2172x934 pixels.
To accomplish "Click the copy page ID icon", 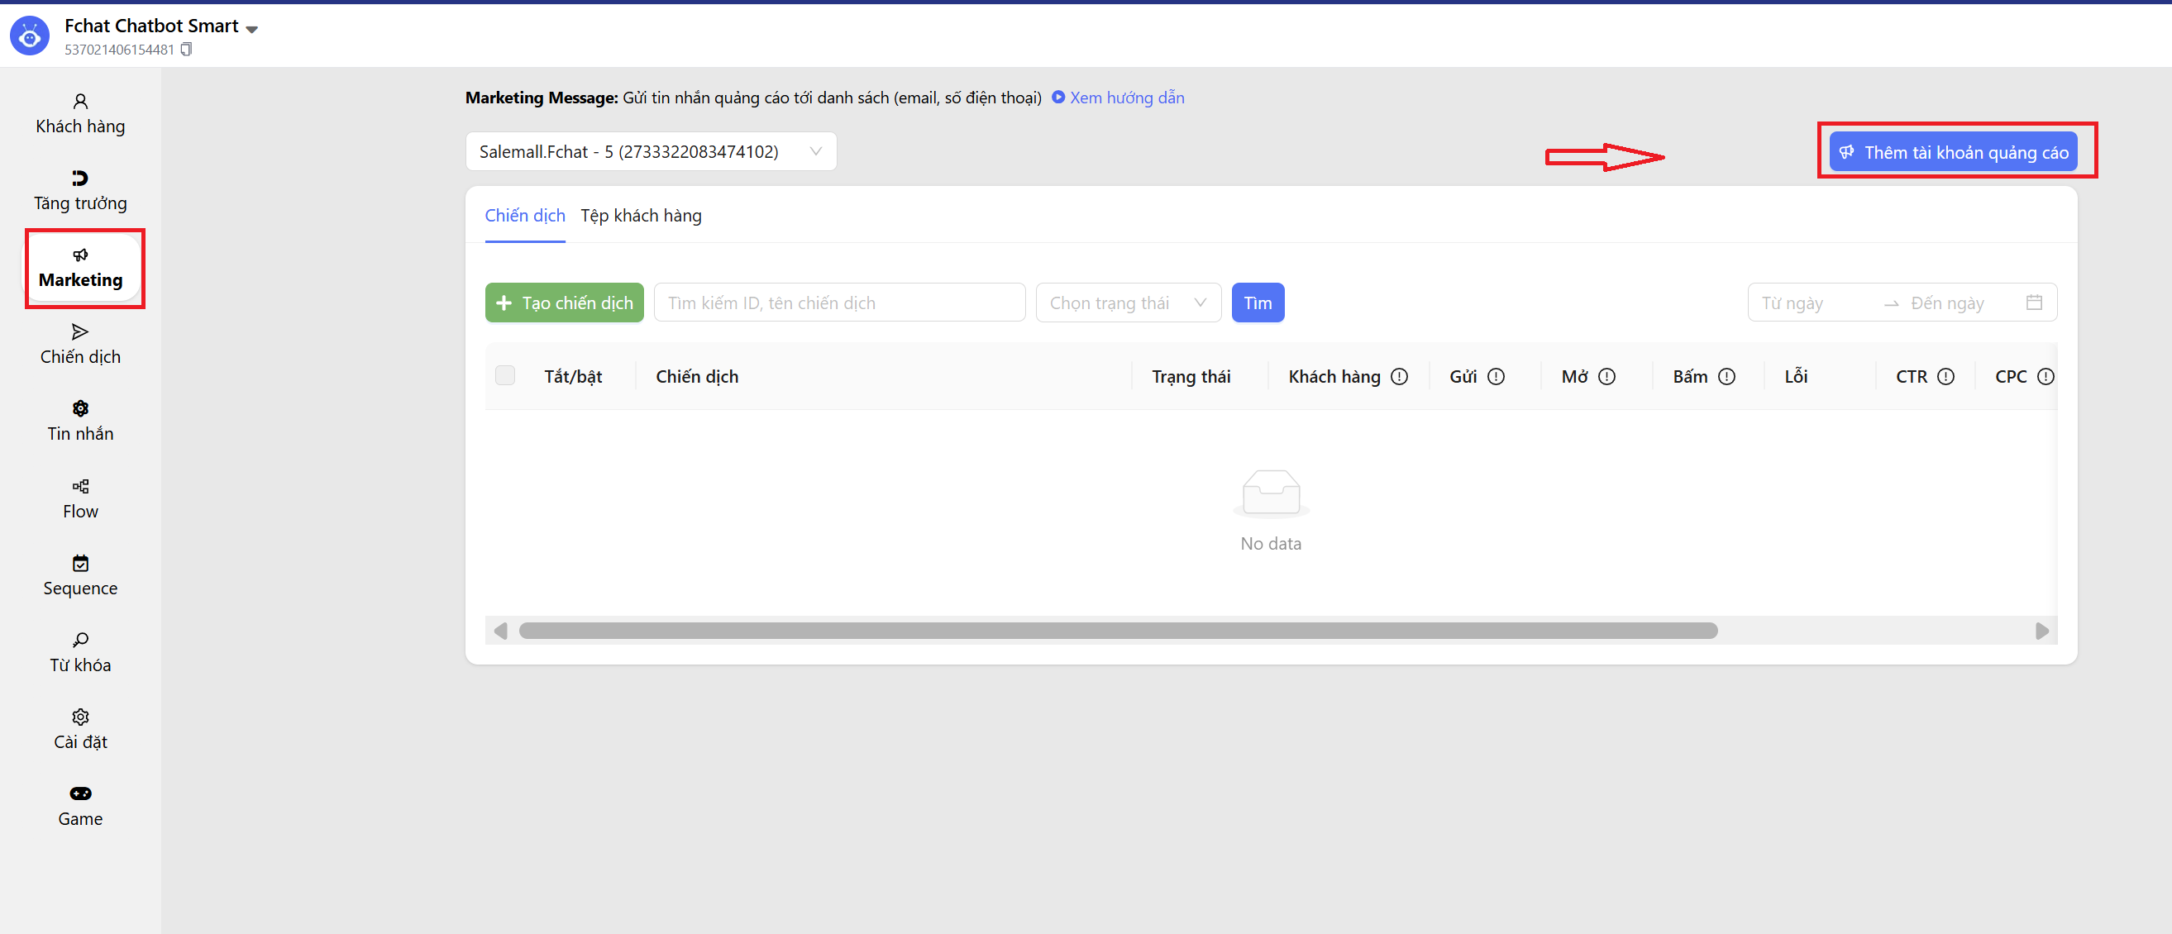I will (x=186, y=50).
